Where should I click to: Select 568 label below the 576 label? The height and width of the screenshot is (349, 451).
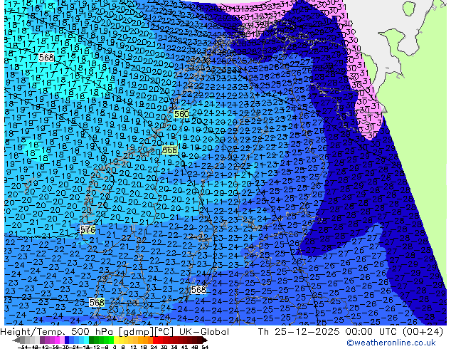(97, 302)
